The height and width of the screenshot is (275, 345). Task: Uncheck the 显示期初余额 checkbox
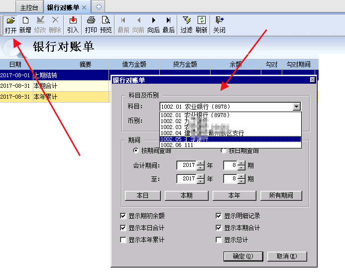[123, 216]
